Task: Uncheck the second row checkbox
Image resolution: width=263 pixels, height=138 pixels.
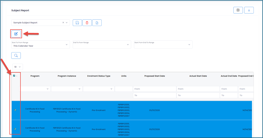Action: tap(15, 129)
